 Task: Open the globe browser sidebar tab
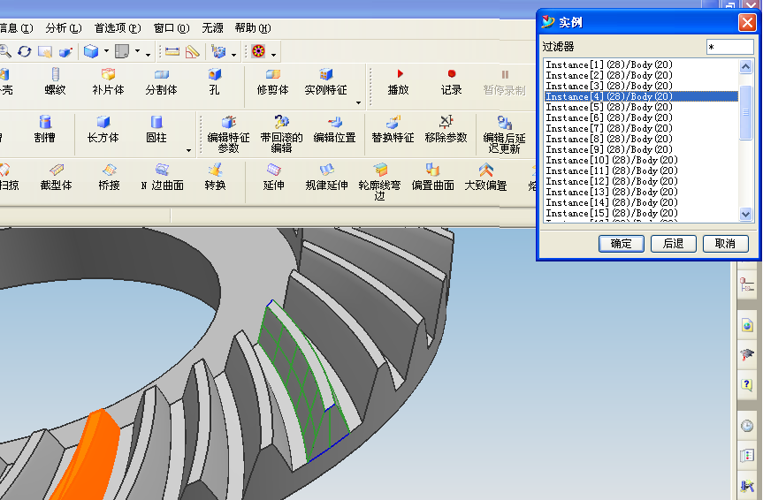[747, 325]
